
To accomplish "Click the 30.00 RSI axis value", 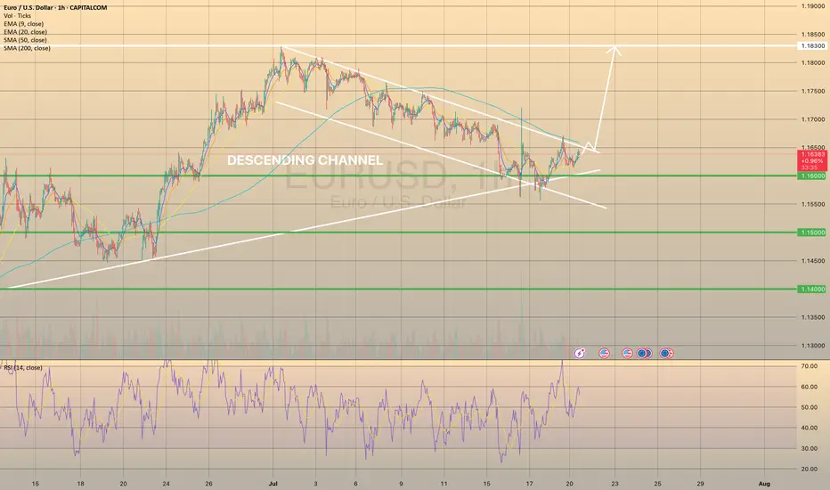I will point(810,448).
